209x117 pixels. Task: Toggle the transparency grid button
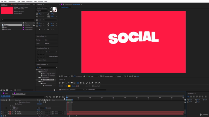point(104,76)
